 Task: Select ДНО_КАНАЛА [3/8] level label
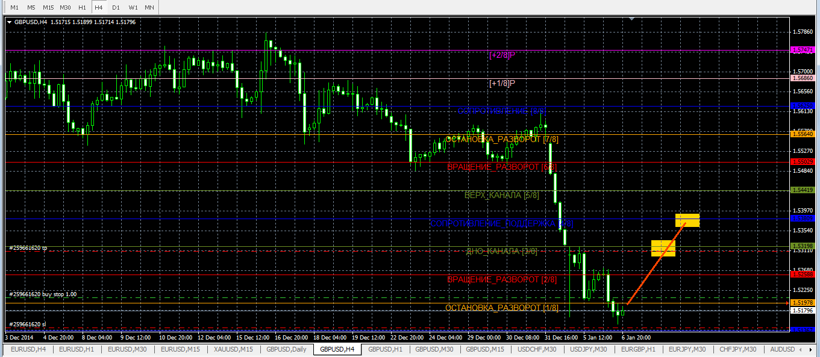click(x=502, y=251)
